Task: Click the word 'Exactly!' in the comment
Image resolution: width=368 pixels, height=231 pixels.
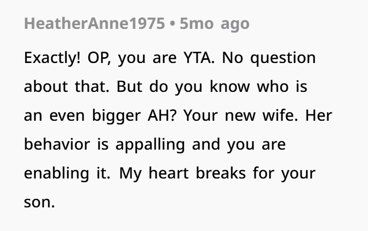Action: click(x=52, y=58)
